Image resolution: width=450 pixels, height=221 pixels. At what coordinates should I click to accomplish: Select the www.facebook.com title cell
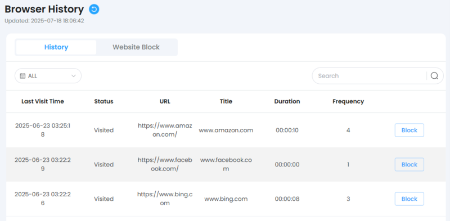pyautogui.click(x=226, y=164)
